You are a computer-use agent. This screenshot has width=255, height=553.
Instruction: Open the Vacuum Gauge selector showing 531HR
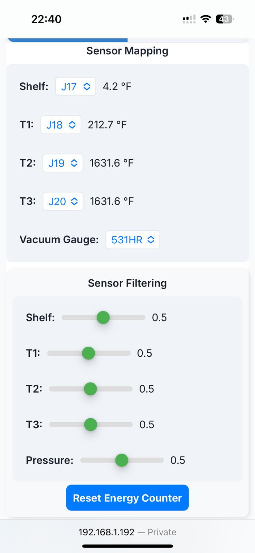pos(132,240)
